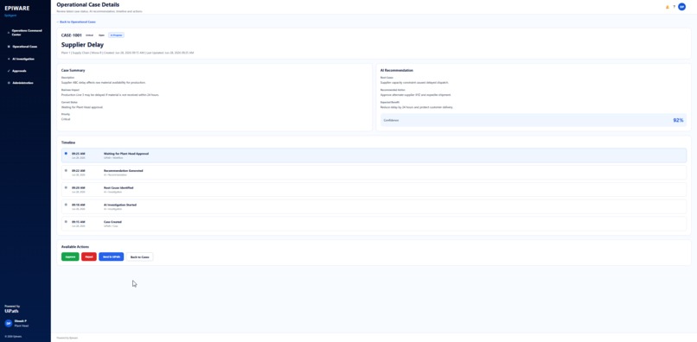Click the blue dot on the 09:25 AM timeline entry

tap(66, 153)
